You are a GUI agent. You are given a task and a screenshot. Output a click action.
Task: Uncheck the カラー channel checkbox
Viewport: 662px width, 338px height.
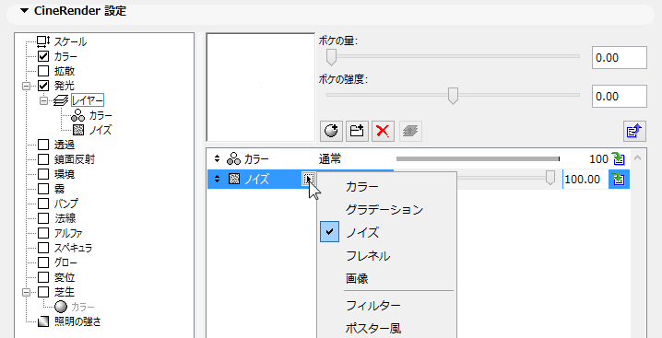pyautogui.click(x=43, y=56)
